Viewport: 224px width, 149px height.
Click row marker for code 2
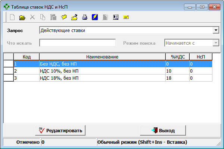point(9,71)
